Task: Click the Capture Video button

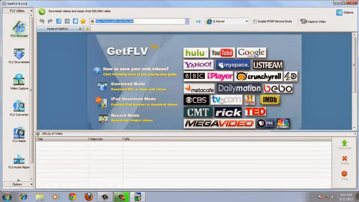Action: point(313,21)
